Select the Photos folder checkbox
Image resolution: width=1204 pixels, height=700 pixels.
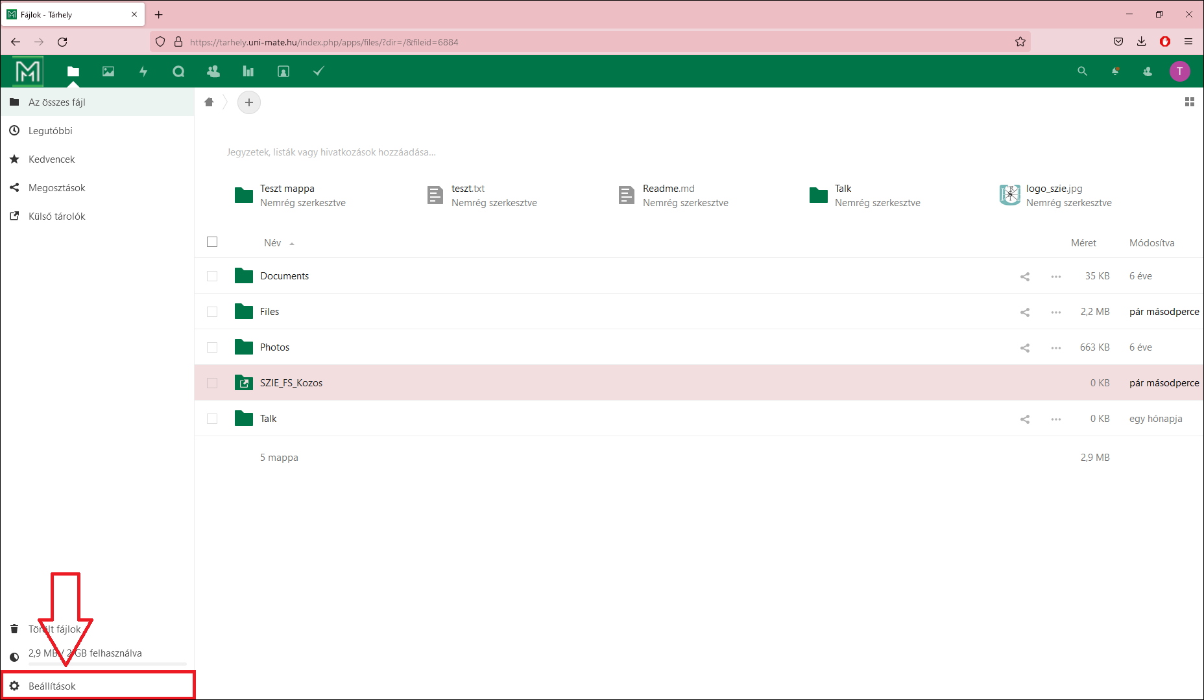(212, 347)
